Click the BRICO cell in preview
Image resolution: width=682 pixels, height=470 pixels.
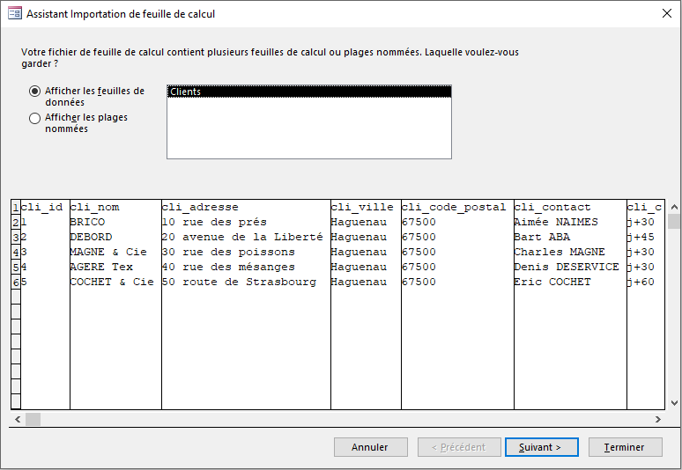point(87,222)
